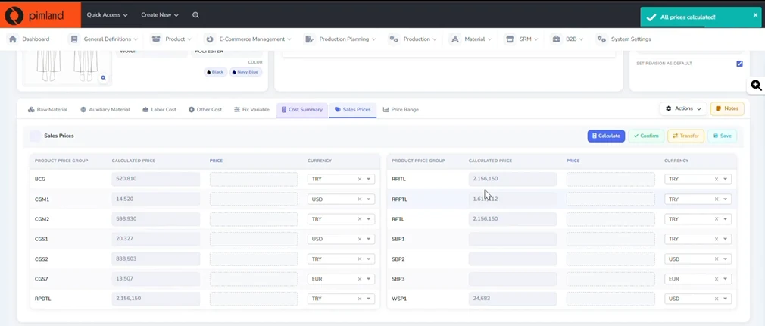Open the CGS2 currency dropdown arrow
Viewport: 765px width, 326px height.
(x=368, y=259)
